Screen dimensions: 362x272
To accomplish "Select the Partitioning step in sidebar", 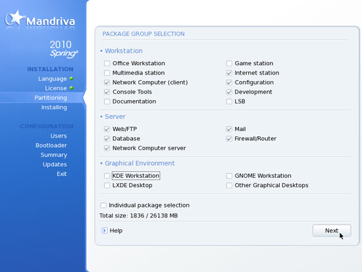I will point(51,97).
